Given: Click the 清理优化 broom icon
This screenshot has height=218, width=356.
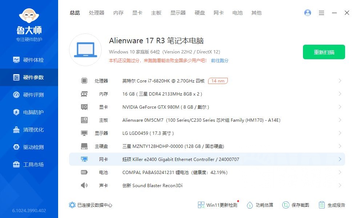Looking at the screenshot, I should coord(16,130).
